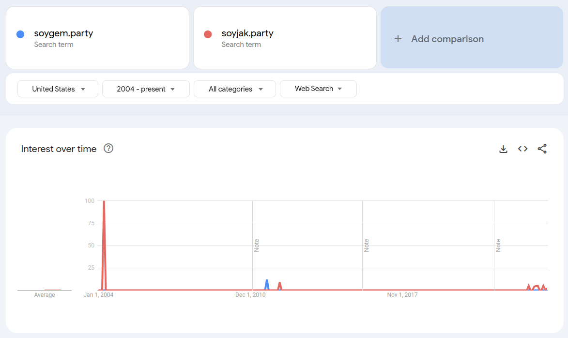The height and width of the screenshot is (338, 568).
Task: Click the blue soygem.party spike on the chart
Action: pos(267,281)
